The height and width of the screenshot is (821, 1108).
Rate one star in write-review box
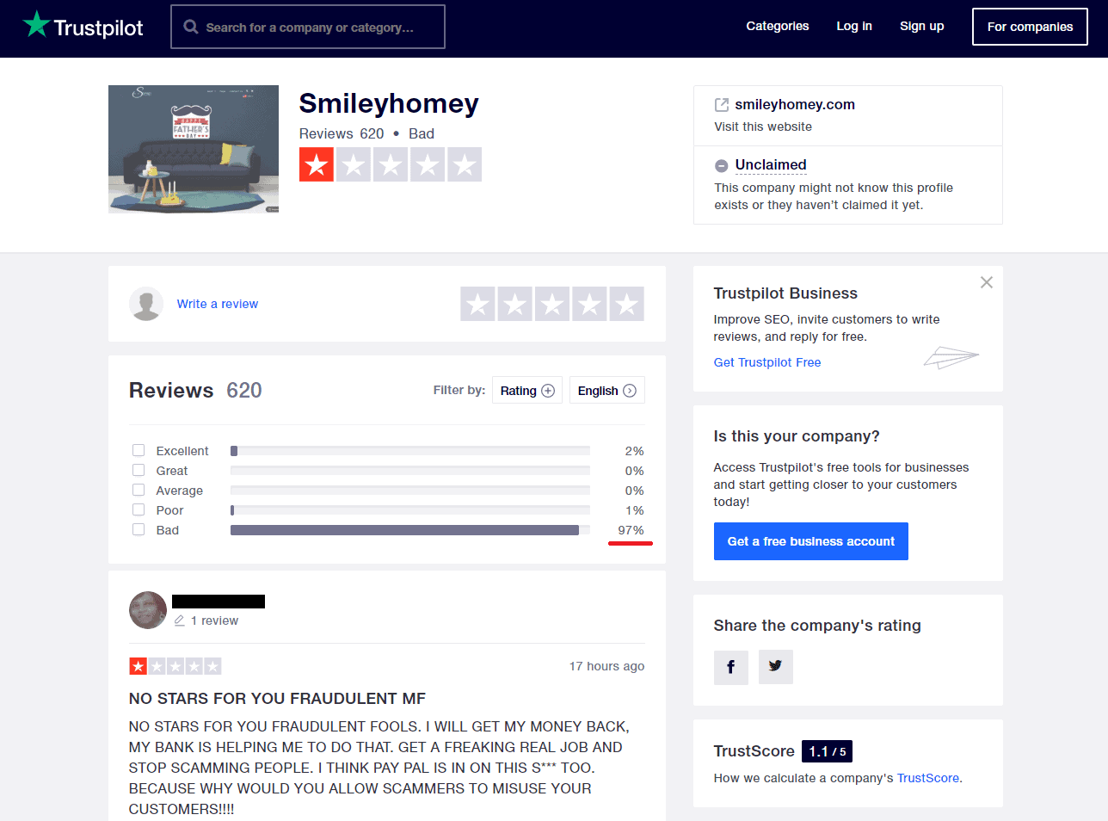click(x=477, y=304)
